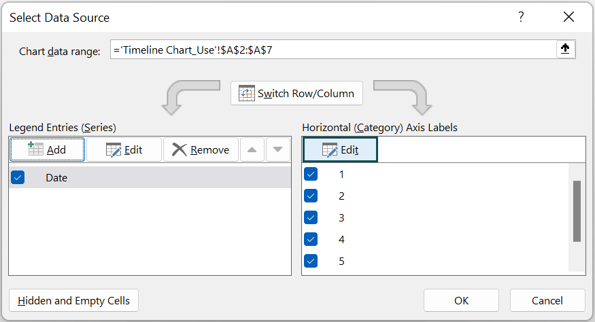Move series down with arrow button
595x322 pixels.
coord(277,149)
